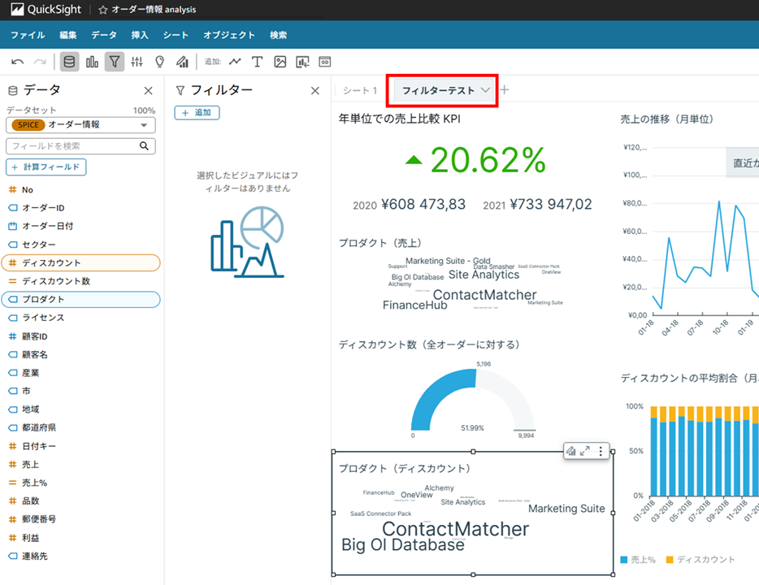
Task: Expand フィルターテスト tab chevron menu
Action: coord(485,90)
